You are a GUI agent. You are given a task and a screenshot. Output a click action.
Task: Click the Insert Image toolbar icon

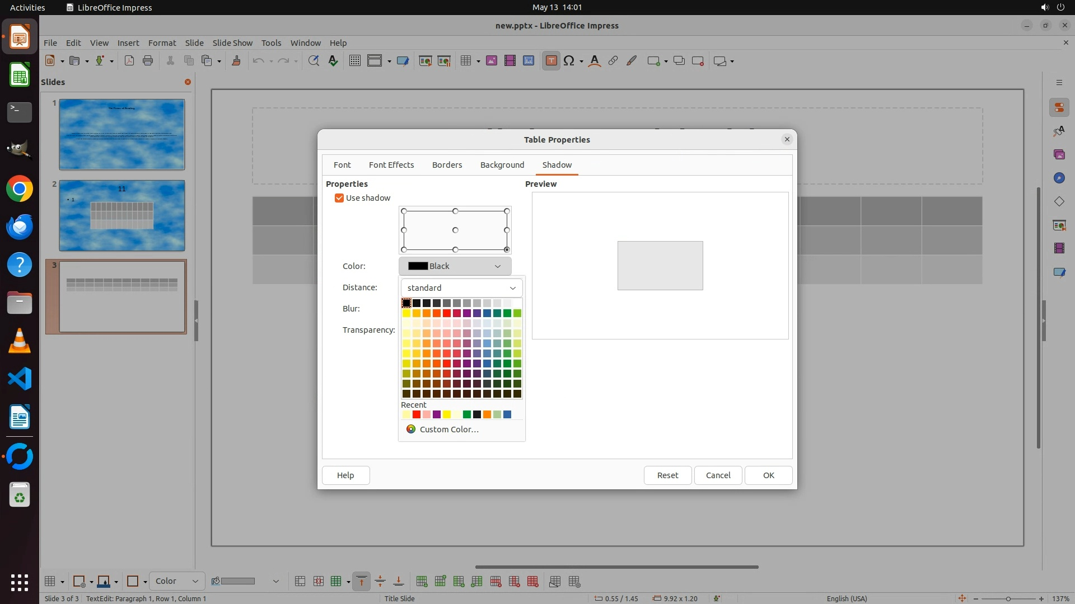491,61
